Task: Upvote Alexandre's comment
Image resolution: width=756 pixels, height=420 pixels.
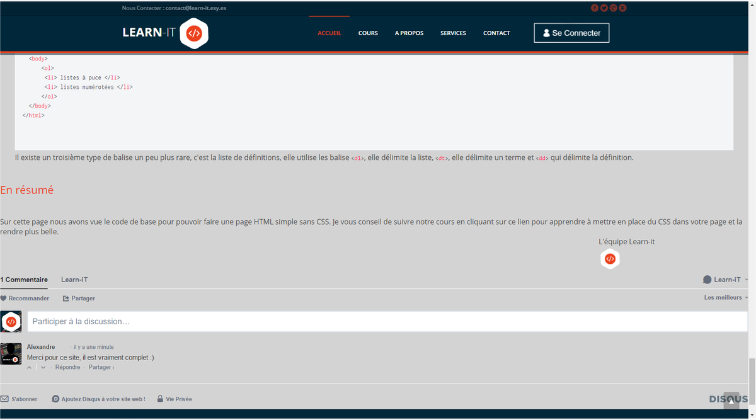Action: pyautogui.click(x=30, y=367)
